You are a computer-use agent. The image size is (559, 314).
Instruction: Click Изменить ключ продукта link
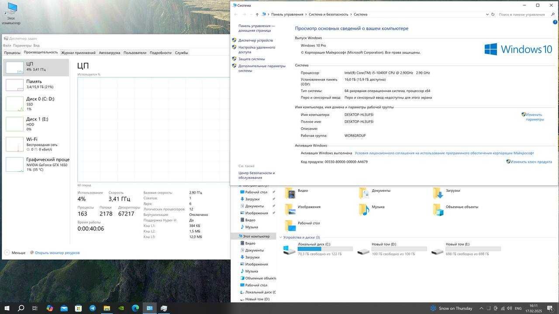[x=531, y=162]
